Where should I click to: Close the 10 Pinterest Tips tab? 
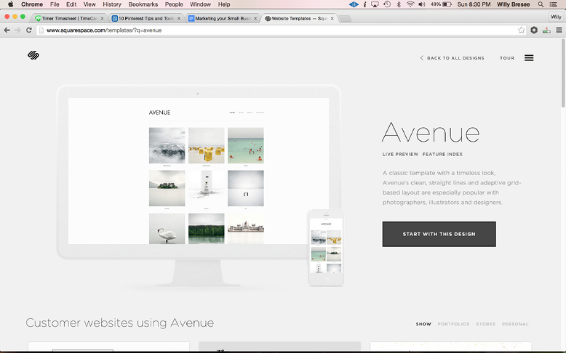coord(179,18)
